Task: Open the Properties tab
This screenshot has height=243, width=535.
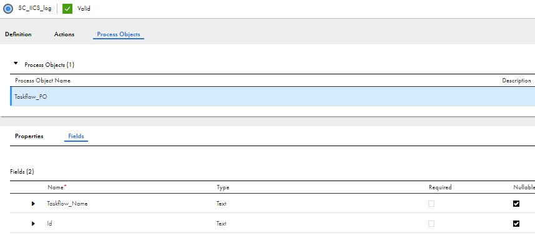Action: pyautogui.click(x=29, y=136)
